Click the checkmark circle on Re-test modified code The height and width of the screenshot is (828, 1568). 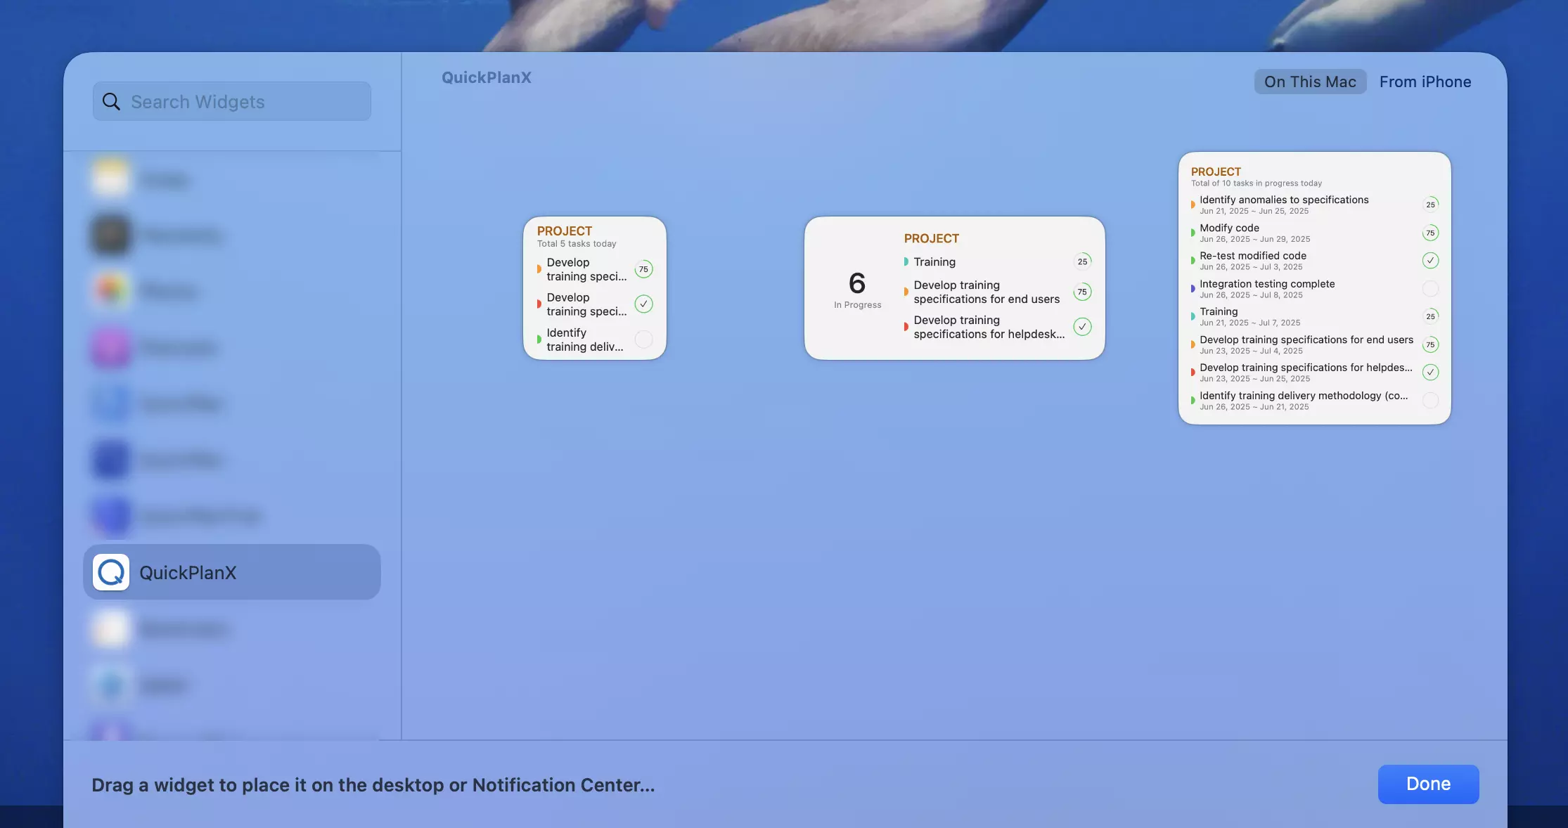[x=1431, y=260]
